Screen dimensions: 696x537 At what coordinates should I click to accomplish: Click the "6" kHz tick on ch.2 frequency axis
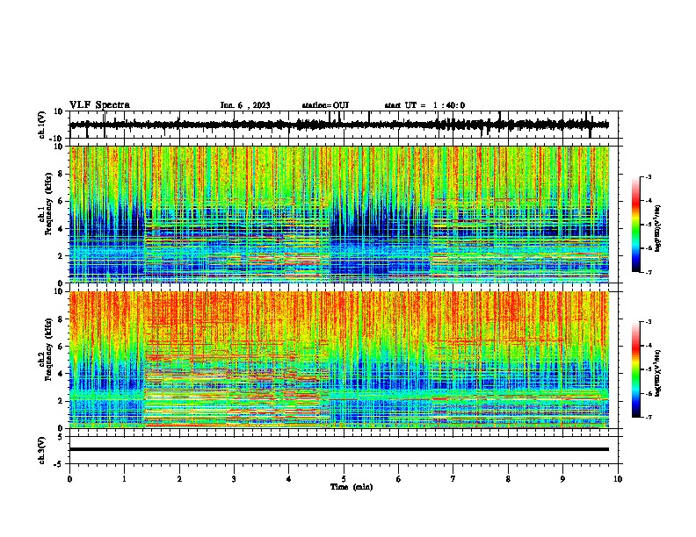(x=61, y=347)
